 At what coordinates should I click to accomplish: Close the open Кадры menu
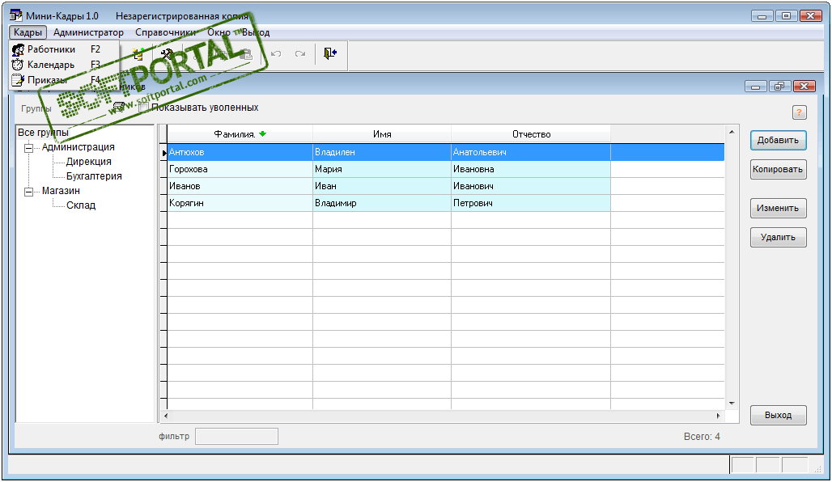point(28,32)
